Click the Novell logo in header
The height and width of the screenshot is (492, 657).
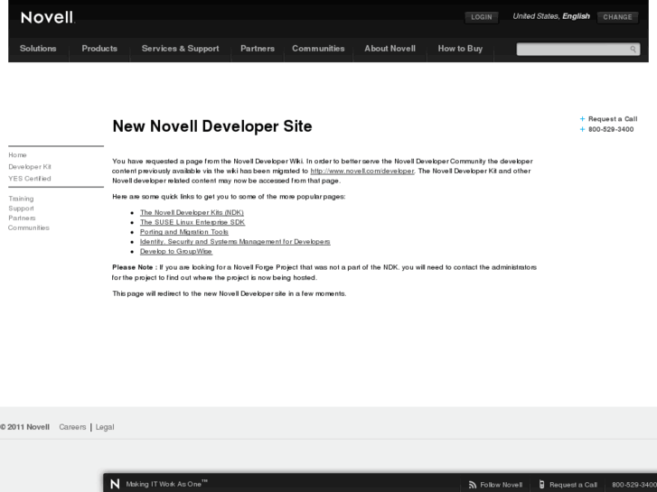tap(47, 17)
